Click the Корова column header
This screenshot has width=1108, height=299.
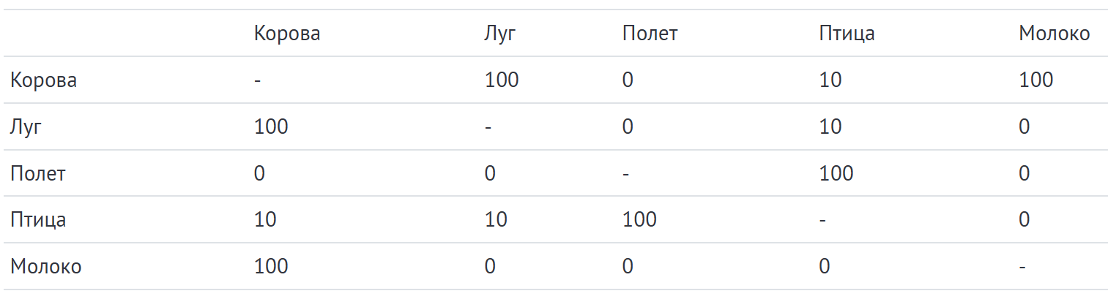(x=287, y=34)
